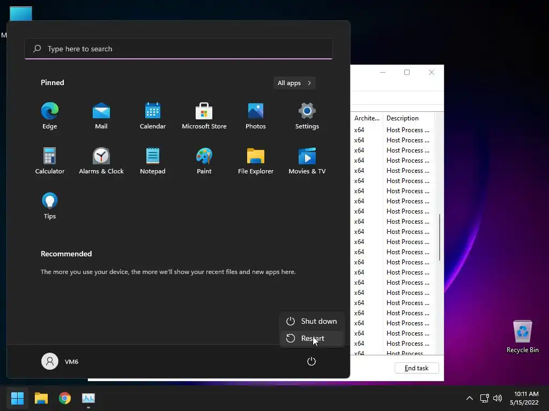The width and height of the screenshot is (549, 411).
Task: Open Recycle Bin on the desktop
Action: tap(522, 337)
